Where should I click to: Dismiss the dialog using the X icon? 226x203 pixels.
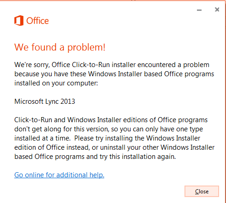coord(217,10)
